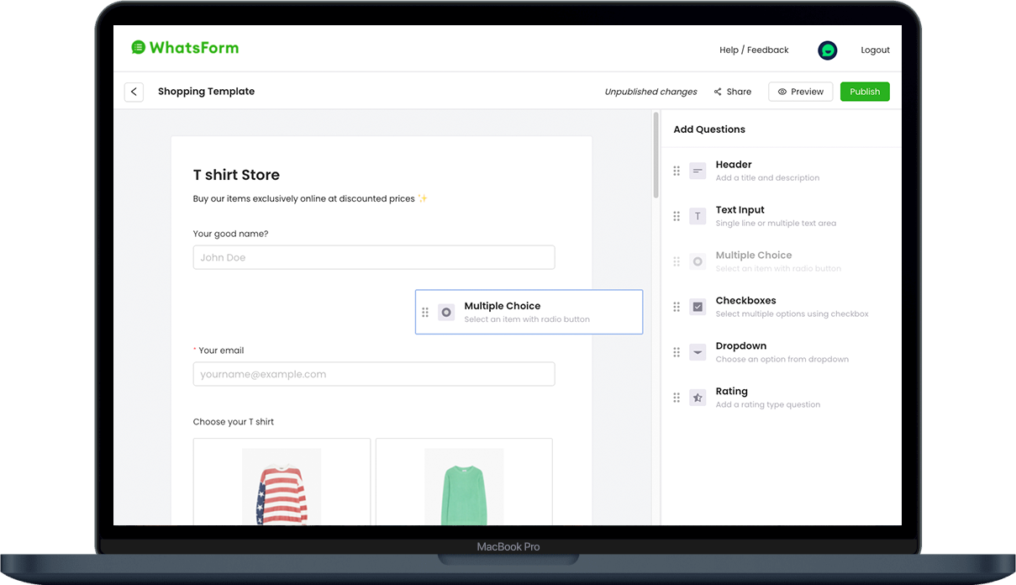Image resolution: width=1016 pixels, height=585 pixels.
Task: Click the floating Multiple Choice radio icon
Action: 446,312
